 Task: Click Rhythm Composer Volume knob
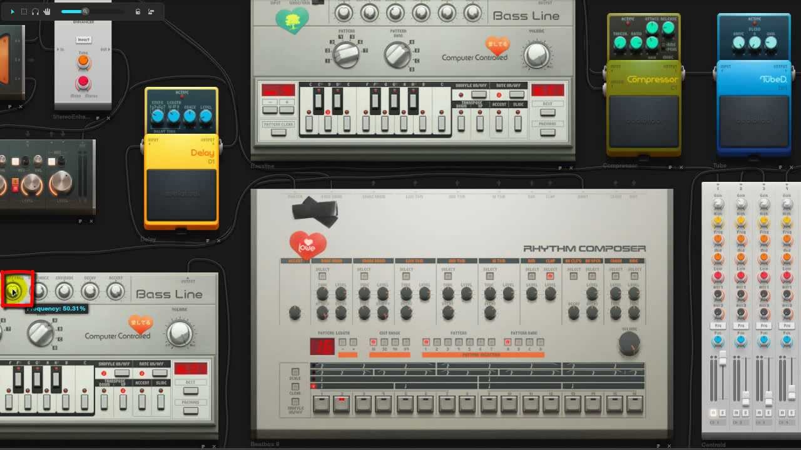[629, 344]
